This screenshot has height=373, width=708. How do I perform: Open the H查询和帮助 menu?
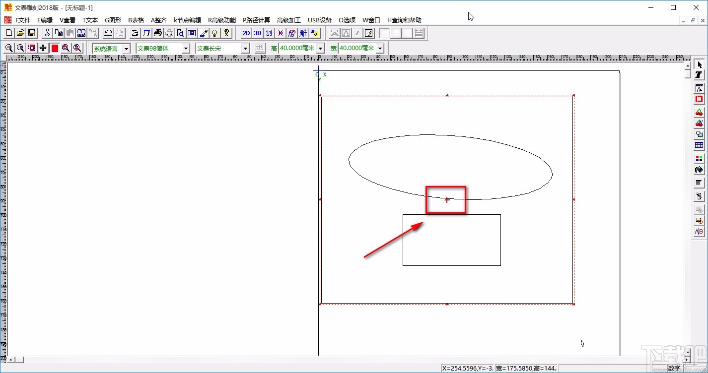[x=404, y=20]
